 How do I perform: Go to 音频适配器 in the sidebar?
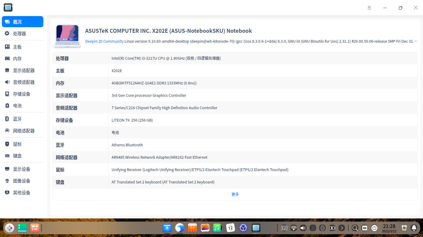pyautogui.click(x=23, y=82)
